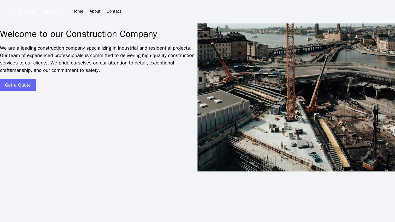Click the page background below the button

point(96,123)
